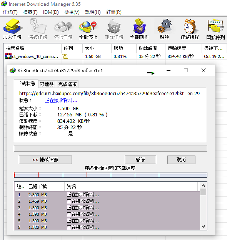Screen dimensions: 227x240
Task: Open the 任務(T) menu
Action: [x=10, y=12]
